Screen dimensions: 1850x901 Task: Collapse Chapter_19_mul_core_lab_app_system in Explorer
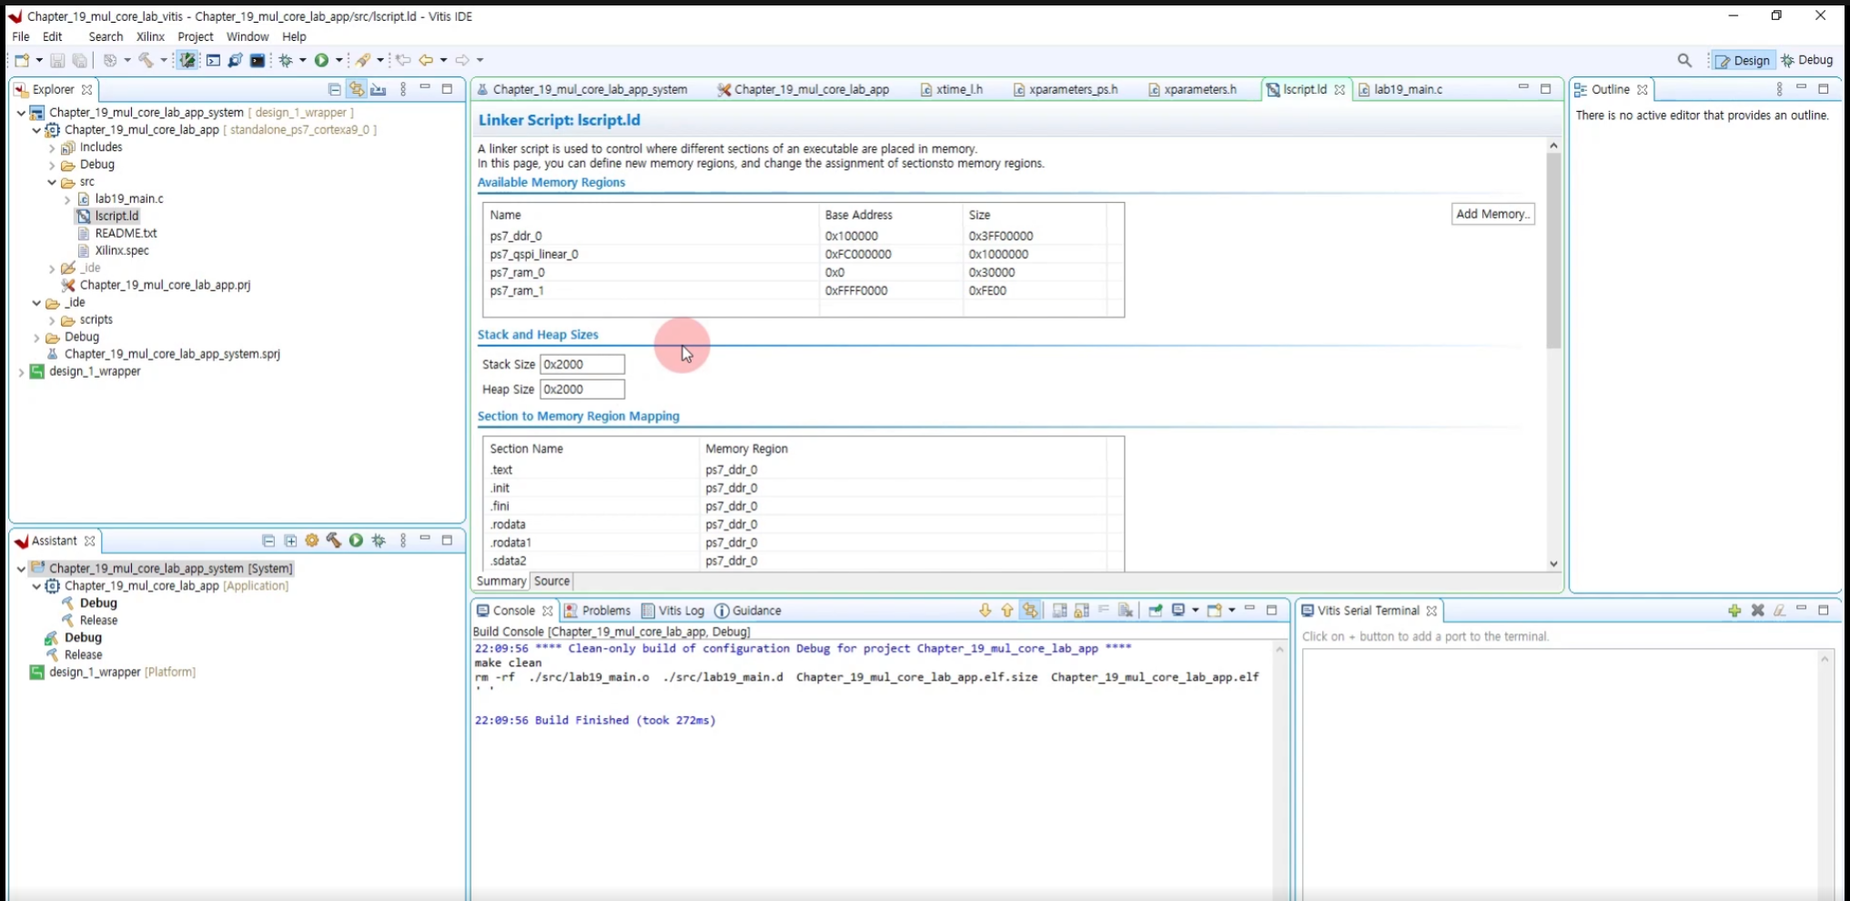point(21,113)
